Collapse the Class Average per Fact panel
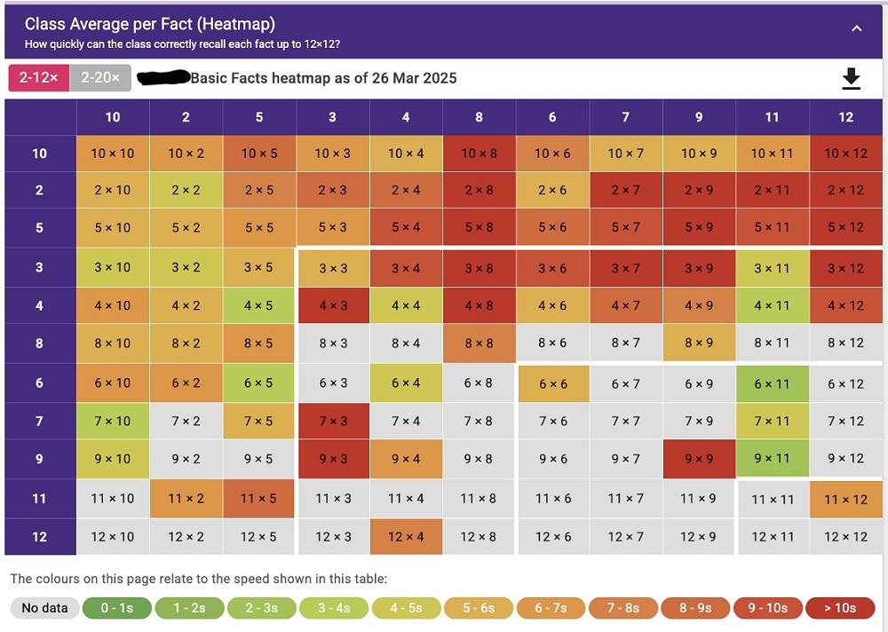This screenshot has width=888, height=632. 856,28
